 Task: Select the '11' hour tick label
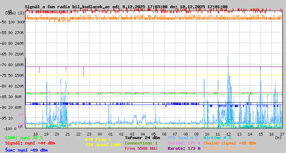(218, 134)
